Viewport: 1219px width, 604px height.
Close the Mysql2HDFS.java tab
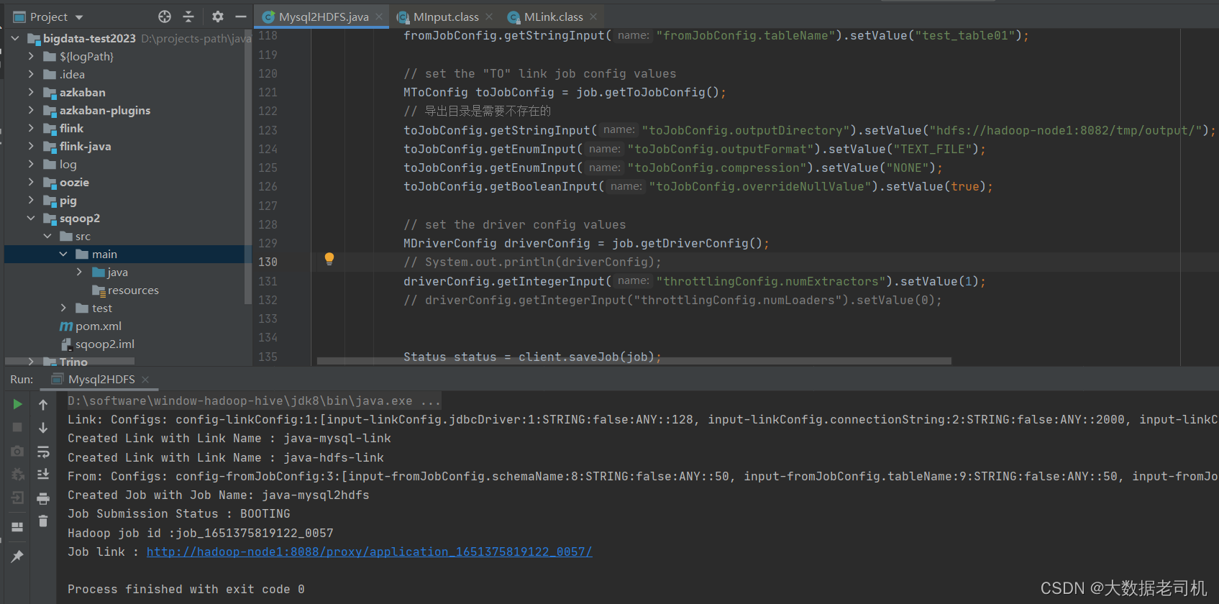(379, 17)
